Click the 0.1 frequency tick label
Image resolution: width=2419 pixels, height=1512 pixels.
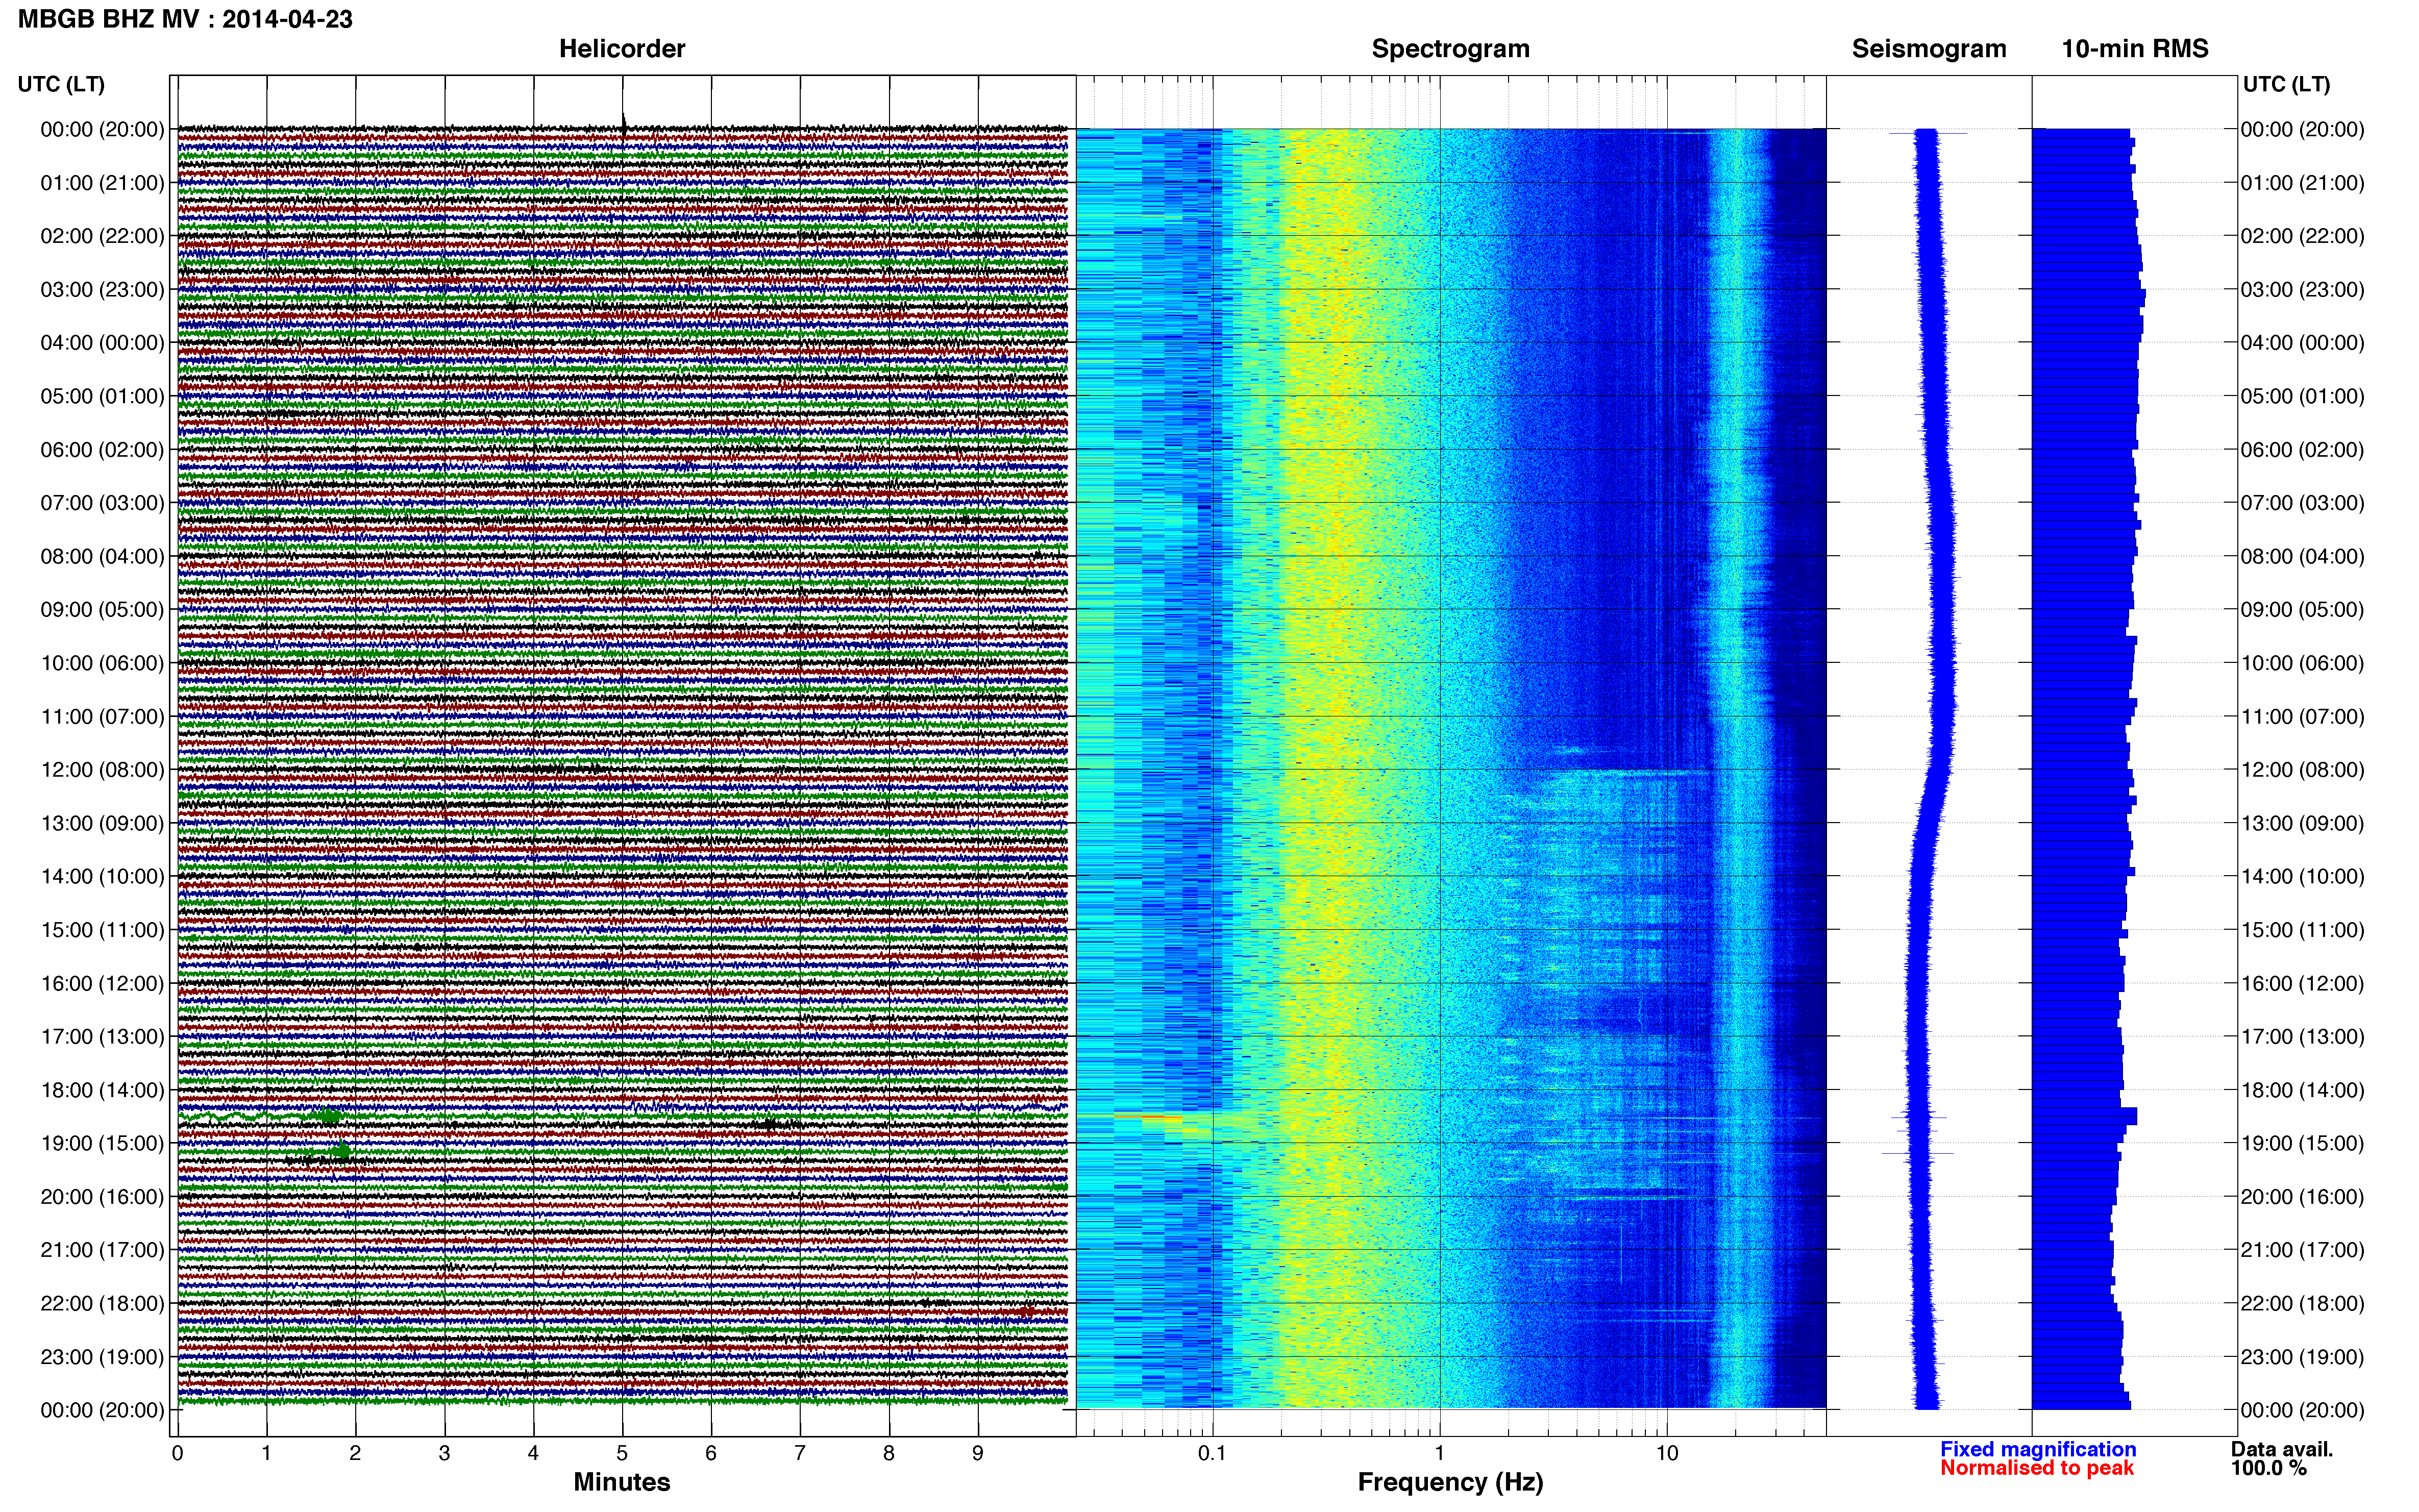tap(1212, 1453)
